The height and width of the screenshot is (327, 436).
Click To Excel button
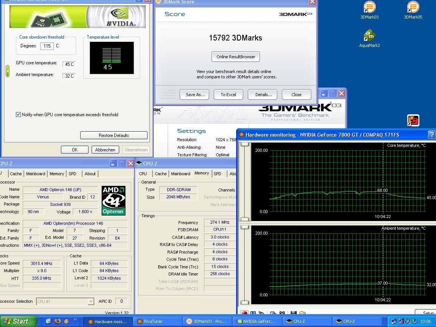[229, 95]
